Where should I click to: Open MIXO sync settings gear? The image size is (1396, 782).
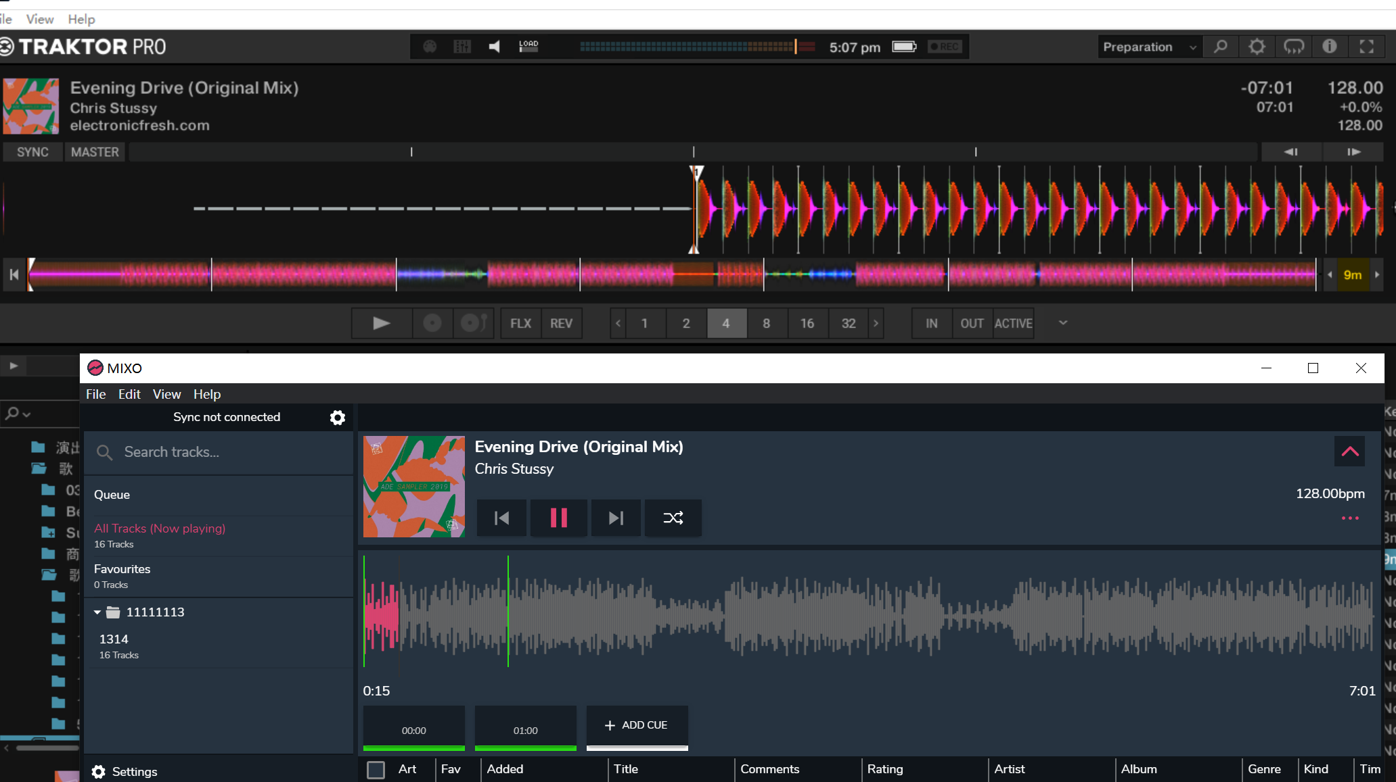coord(337,418)
